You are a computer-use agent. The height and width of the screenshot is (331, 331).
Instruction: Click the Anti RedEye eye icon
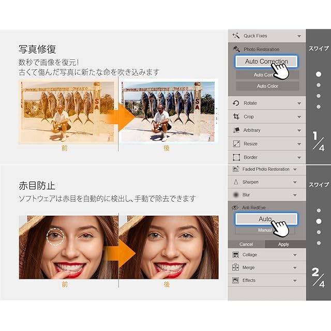[236, 207]
